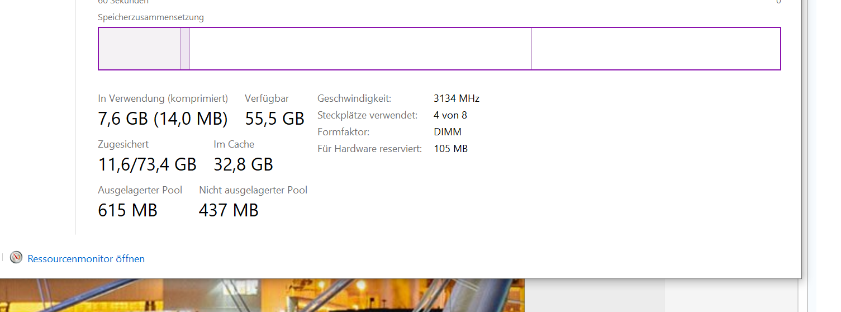Click the Formfaktor DIMM value
This screenshot has width=841, height=312.
447,132
